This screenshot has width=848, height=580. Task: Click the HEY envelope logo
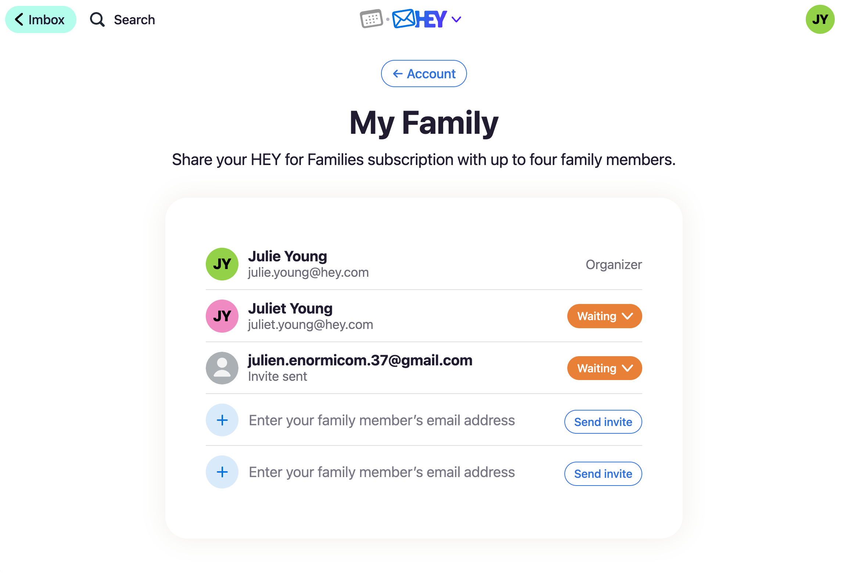point(420,19)
